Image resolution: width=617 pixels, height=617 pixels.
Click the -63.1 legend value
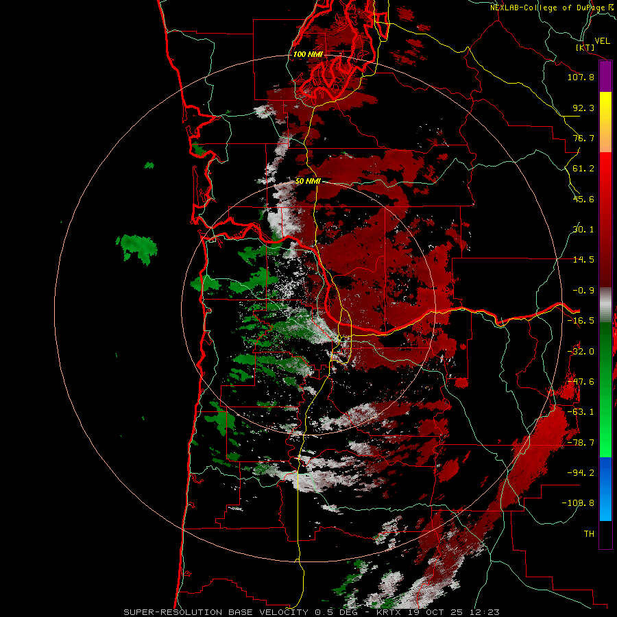[581, 412]
